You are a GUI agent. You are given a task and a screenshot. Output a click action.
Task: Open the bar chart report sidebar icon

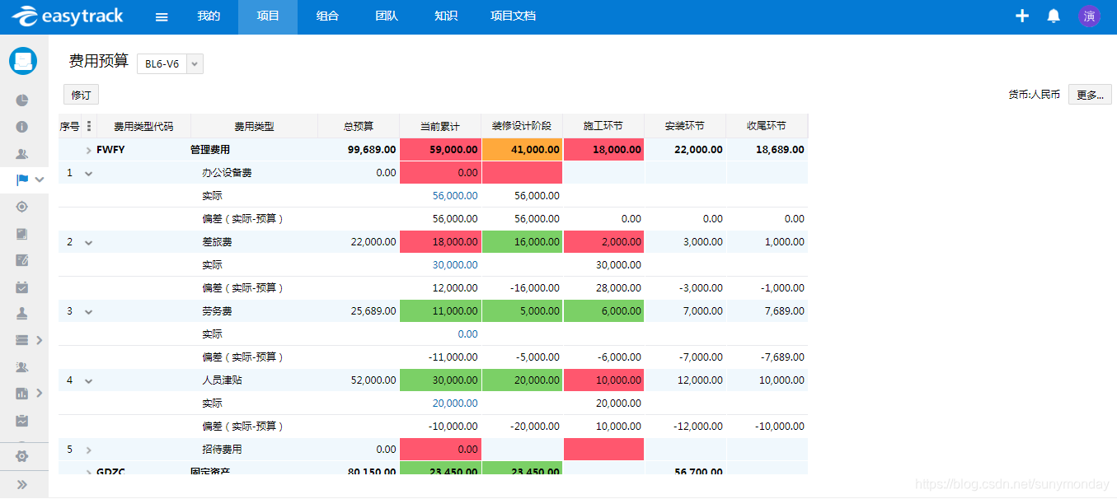22,394
